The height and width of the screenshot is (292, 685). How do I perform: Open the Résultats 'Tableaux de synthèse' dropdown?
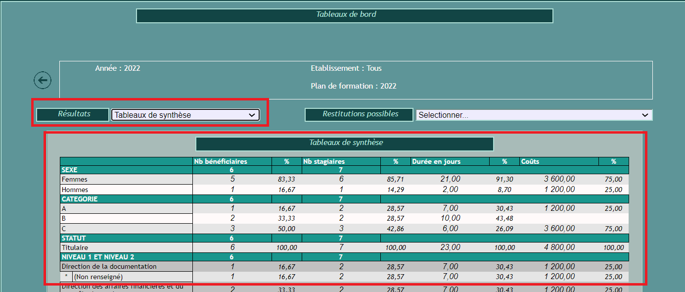pos(185,115)
